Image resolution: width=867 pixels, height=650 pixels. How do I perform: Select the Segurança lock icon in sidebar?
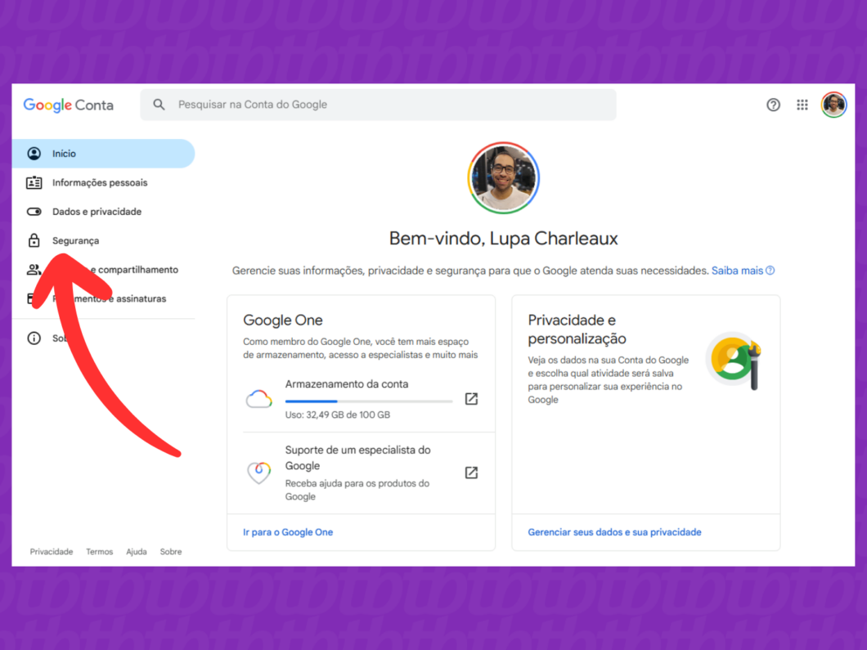33,240
